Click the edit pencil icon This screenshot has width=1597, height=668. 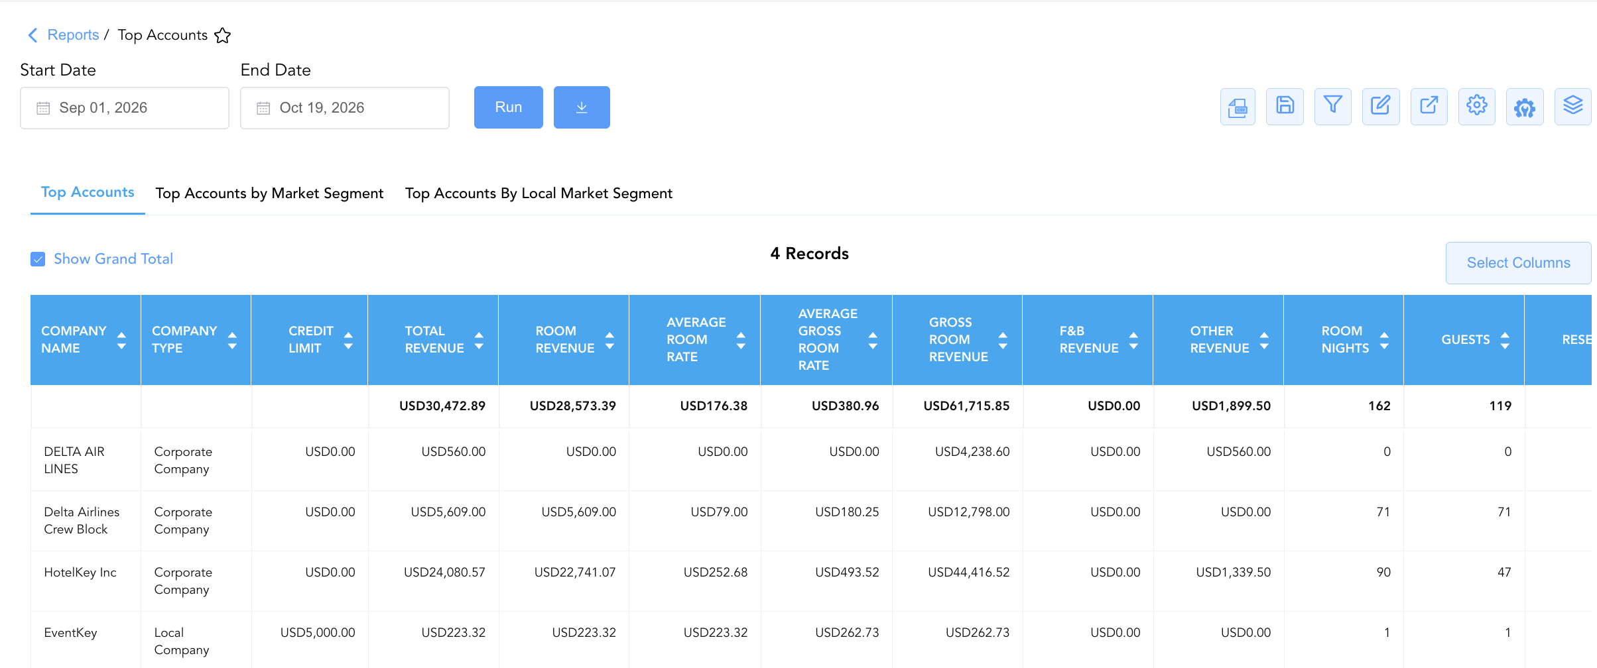[1381, 107]
